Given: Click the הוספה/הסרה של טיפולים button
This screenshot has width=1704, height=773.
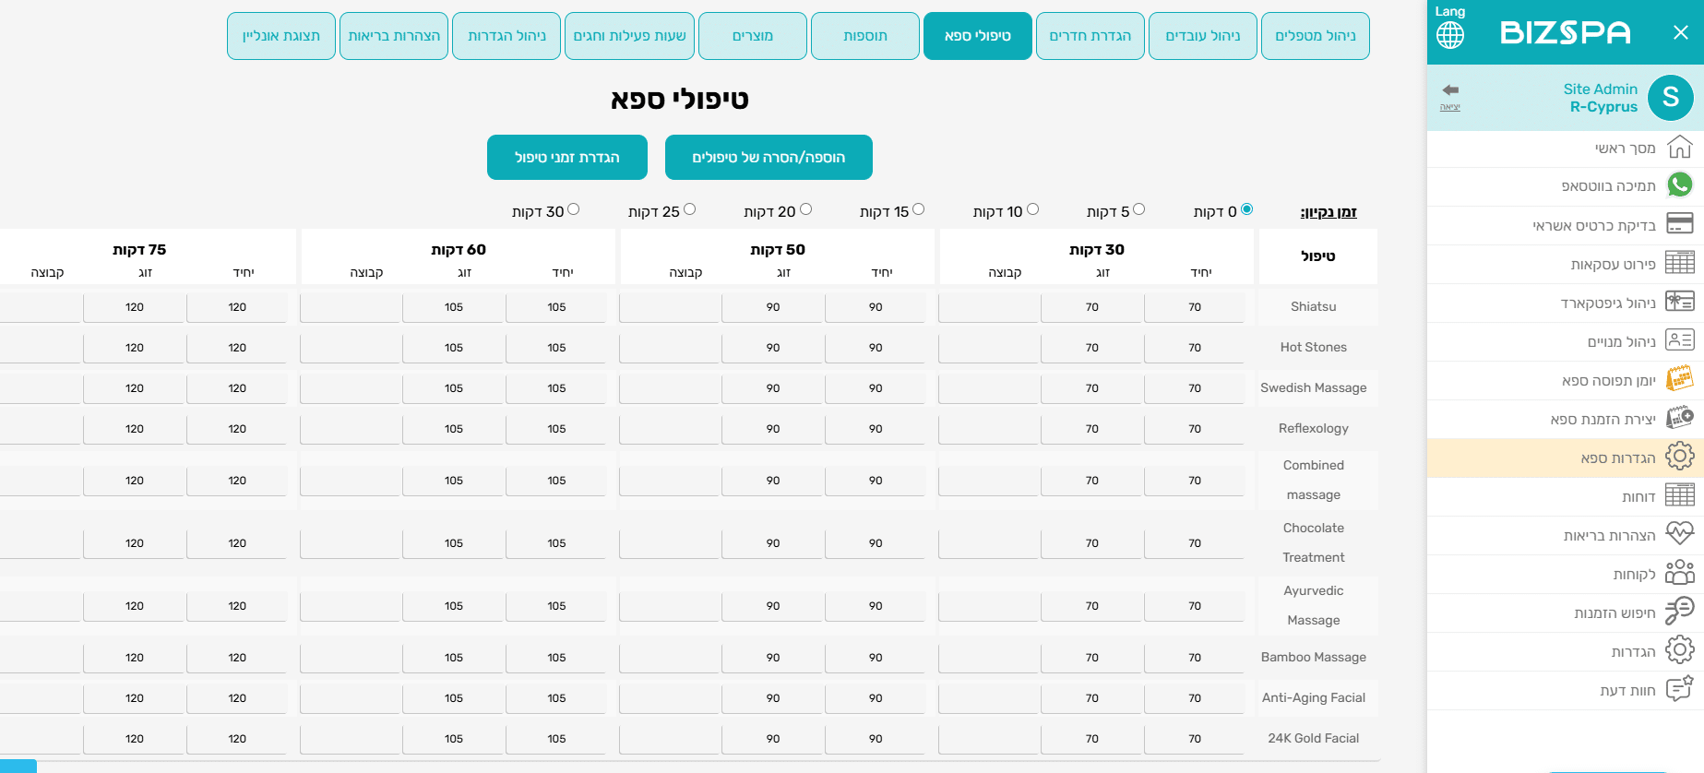Looking at the screenshot, I should 768,158.
